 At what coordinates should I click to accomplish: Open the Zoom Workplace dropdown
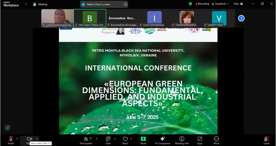[x=26, y=4]
